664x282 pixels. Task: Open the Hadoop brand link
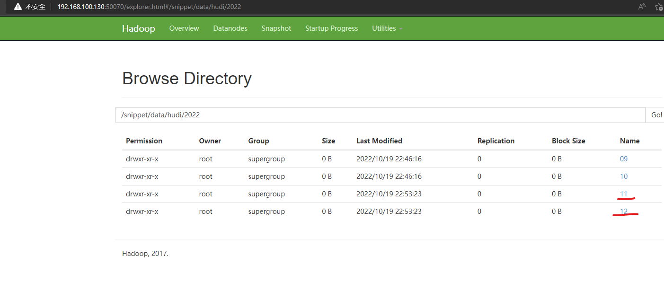(x=138, y=28)
